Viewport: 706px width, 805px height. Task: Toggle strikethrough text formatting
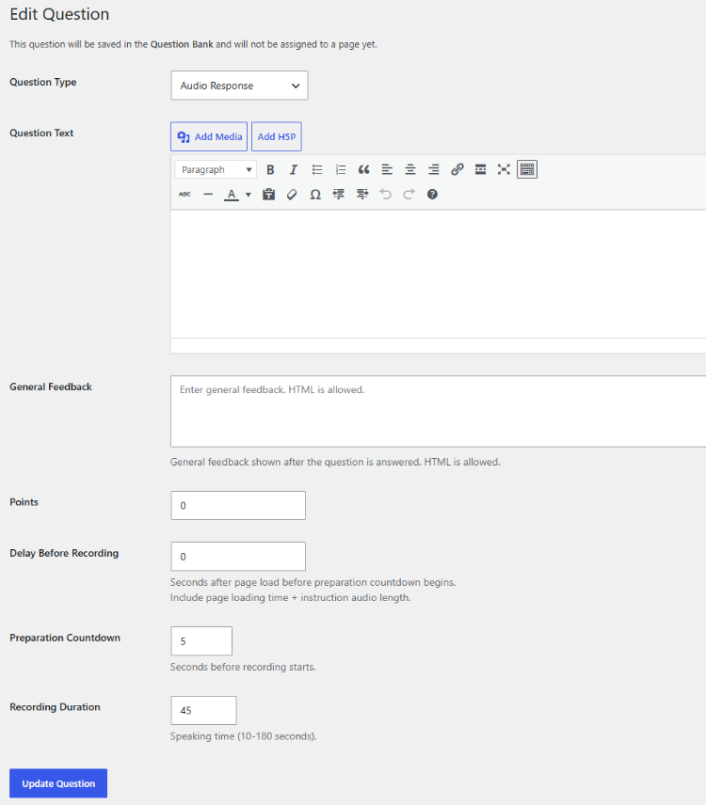(x=185, y=195)
